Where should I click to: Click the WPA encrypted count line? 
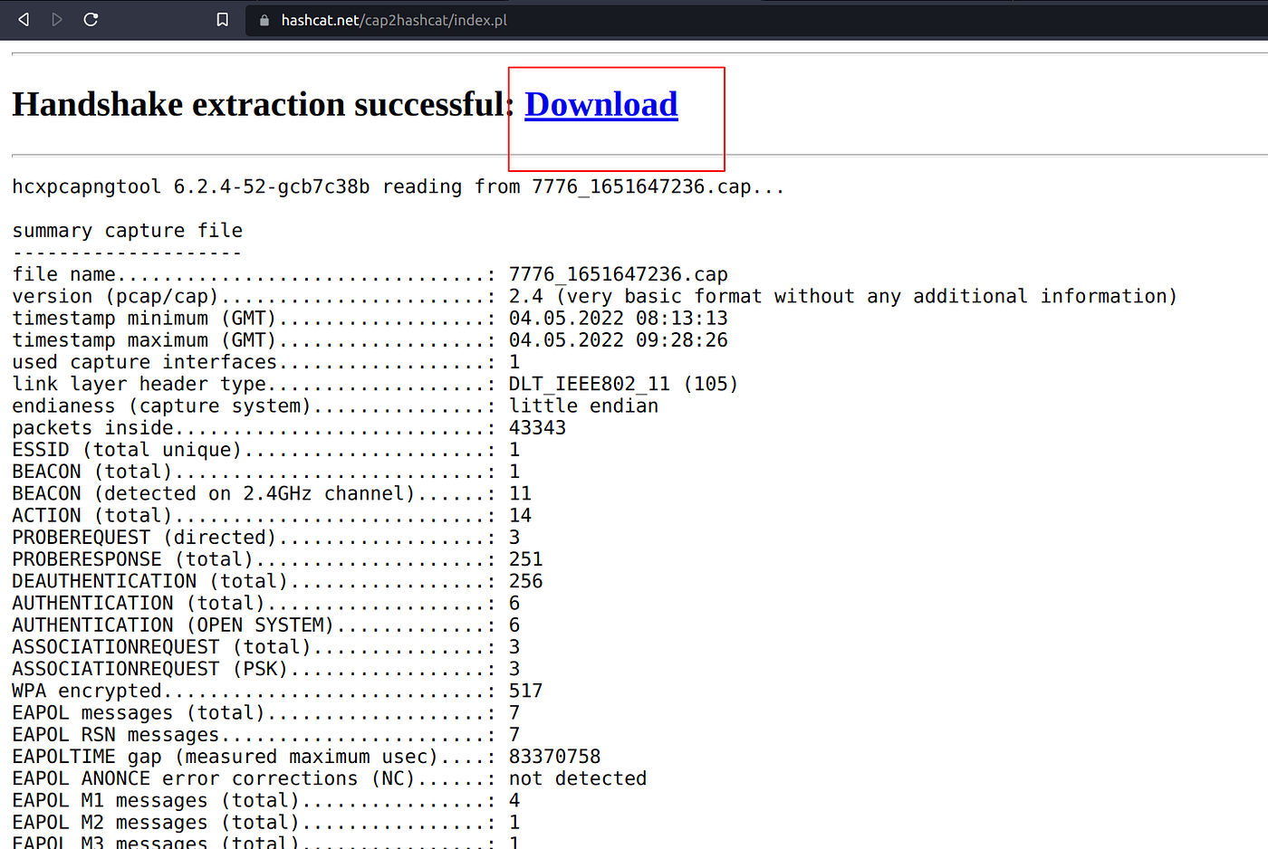point(272,690)
